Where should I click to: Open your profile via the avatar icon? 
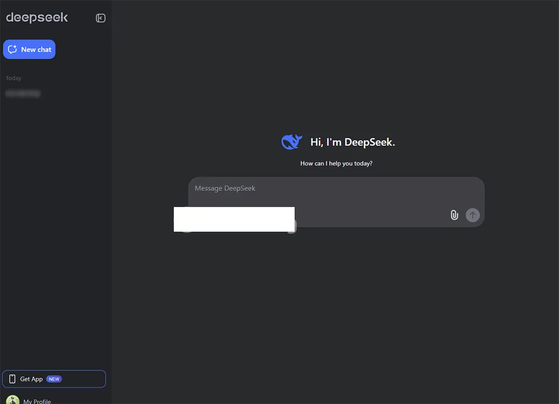tap(13, 400)
